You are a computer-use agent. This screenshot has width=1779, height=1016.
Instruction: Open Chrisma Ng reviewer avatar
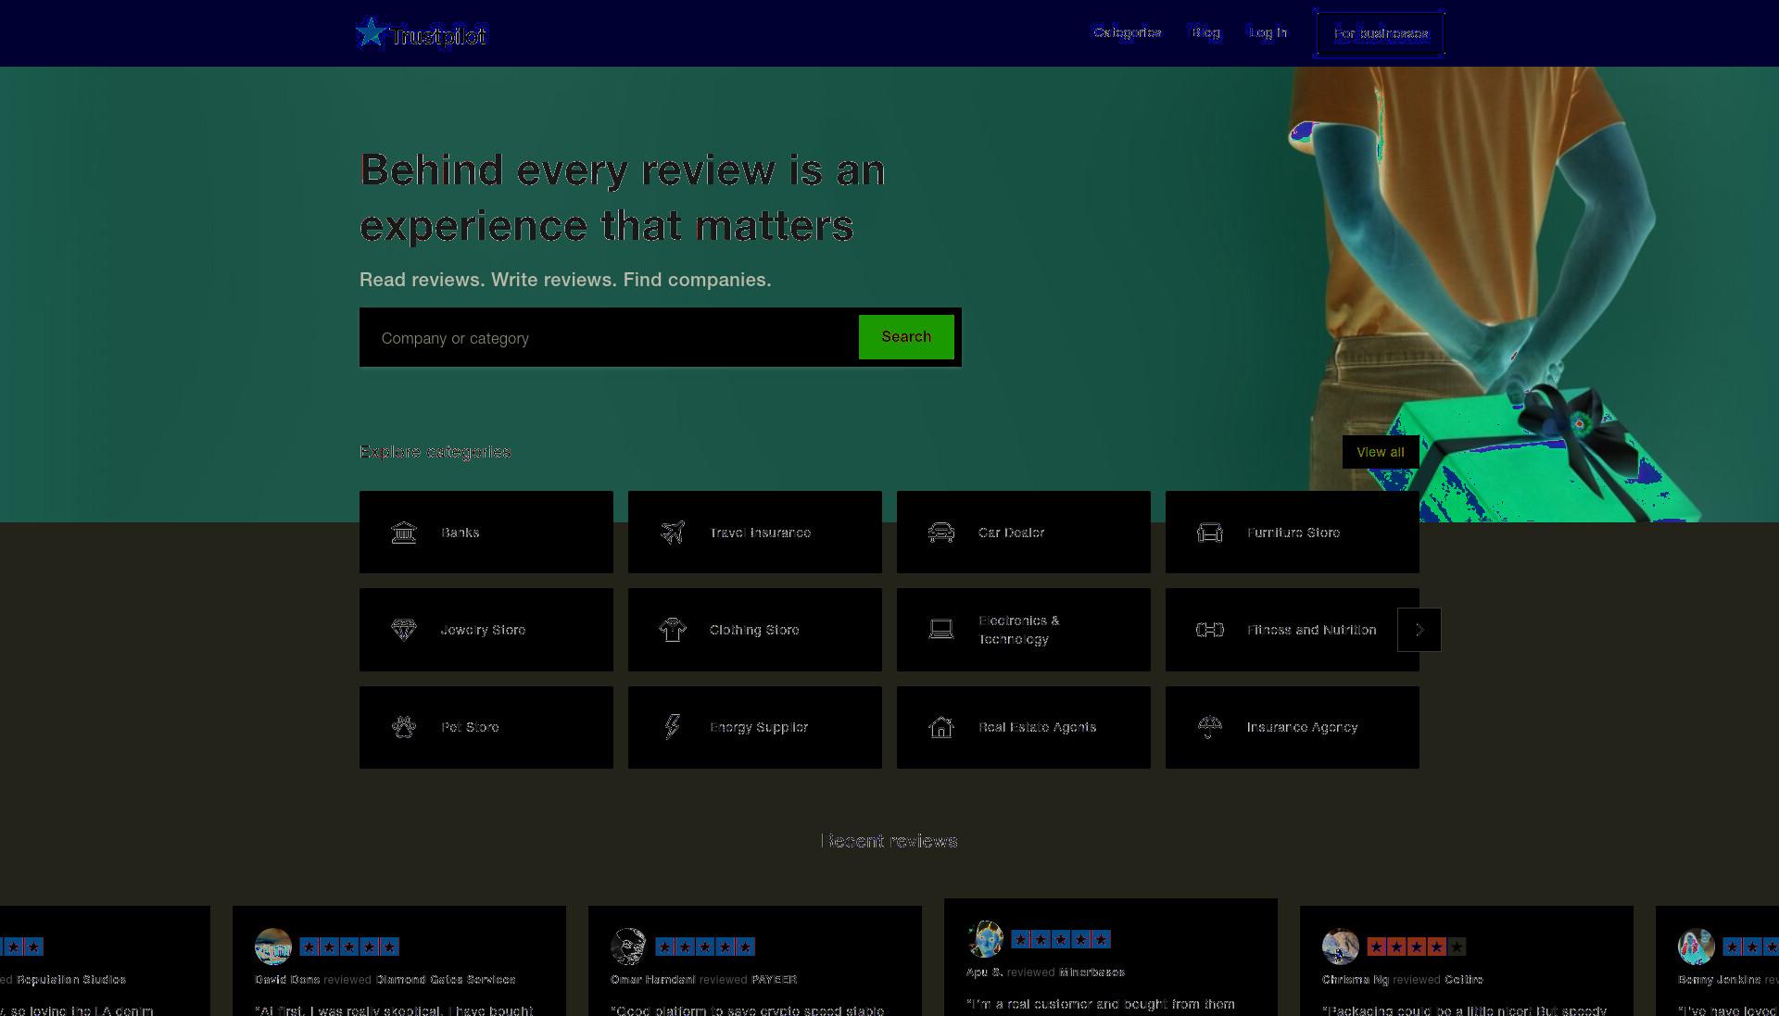(x=1341, y=947)
